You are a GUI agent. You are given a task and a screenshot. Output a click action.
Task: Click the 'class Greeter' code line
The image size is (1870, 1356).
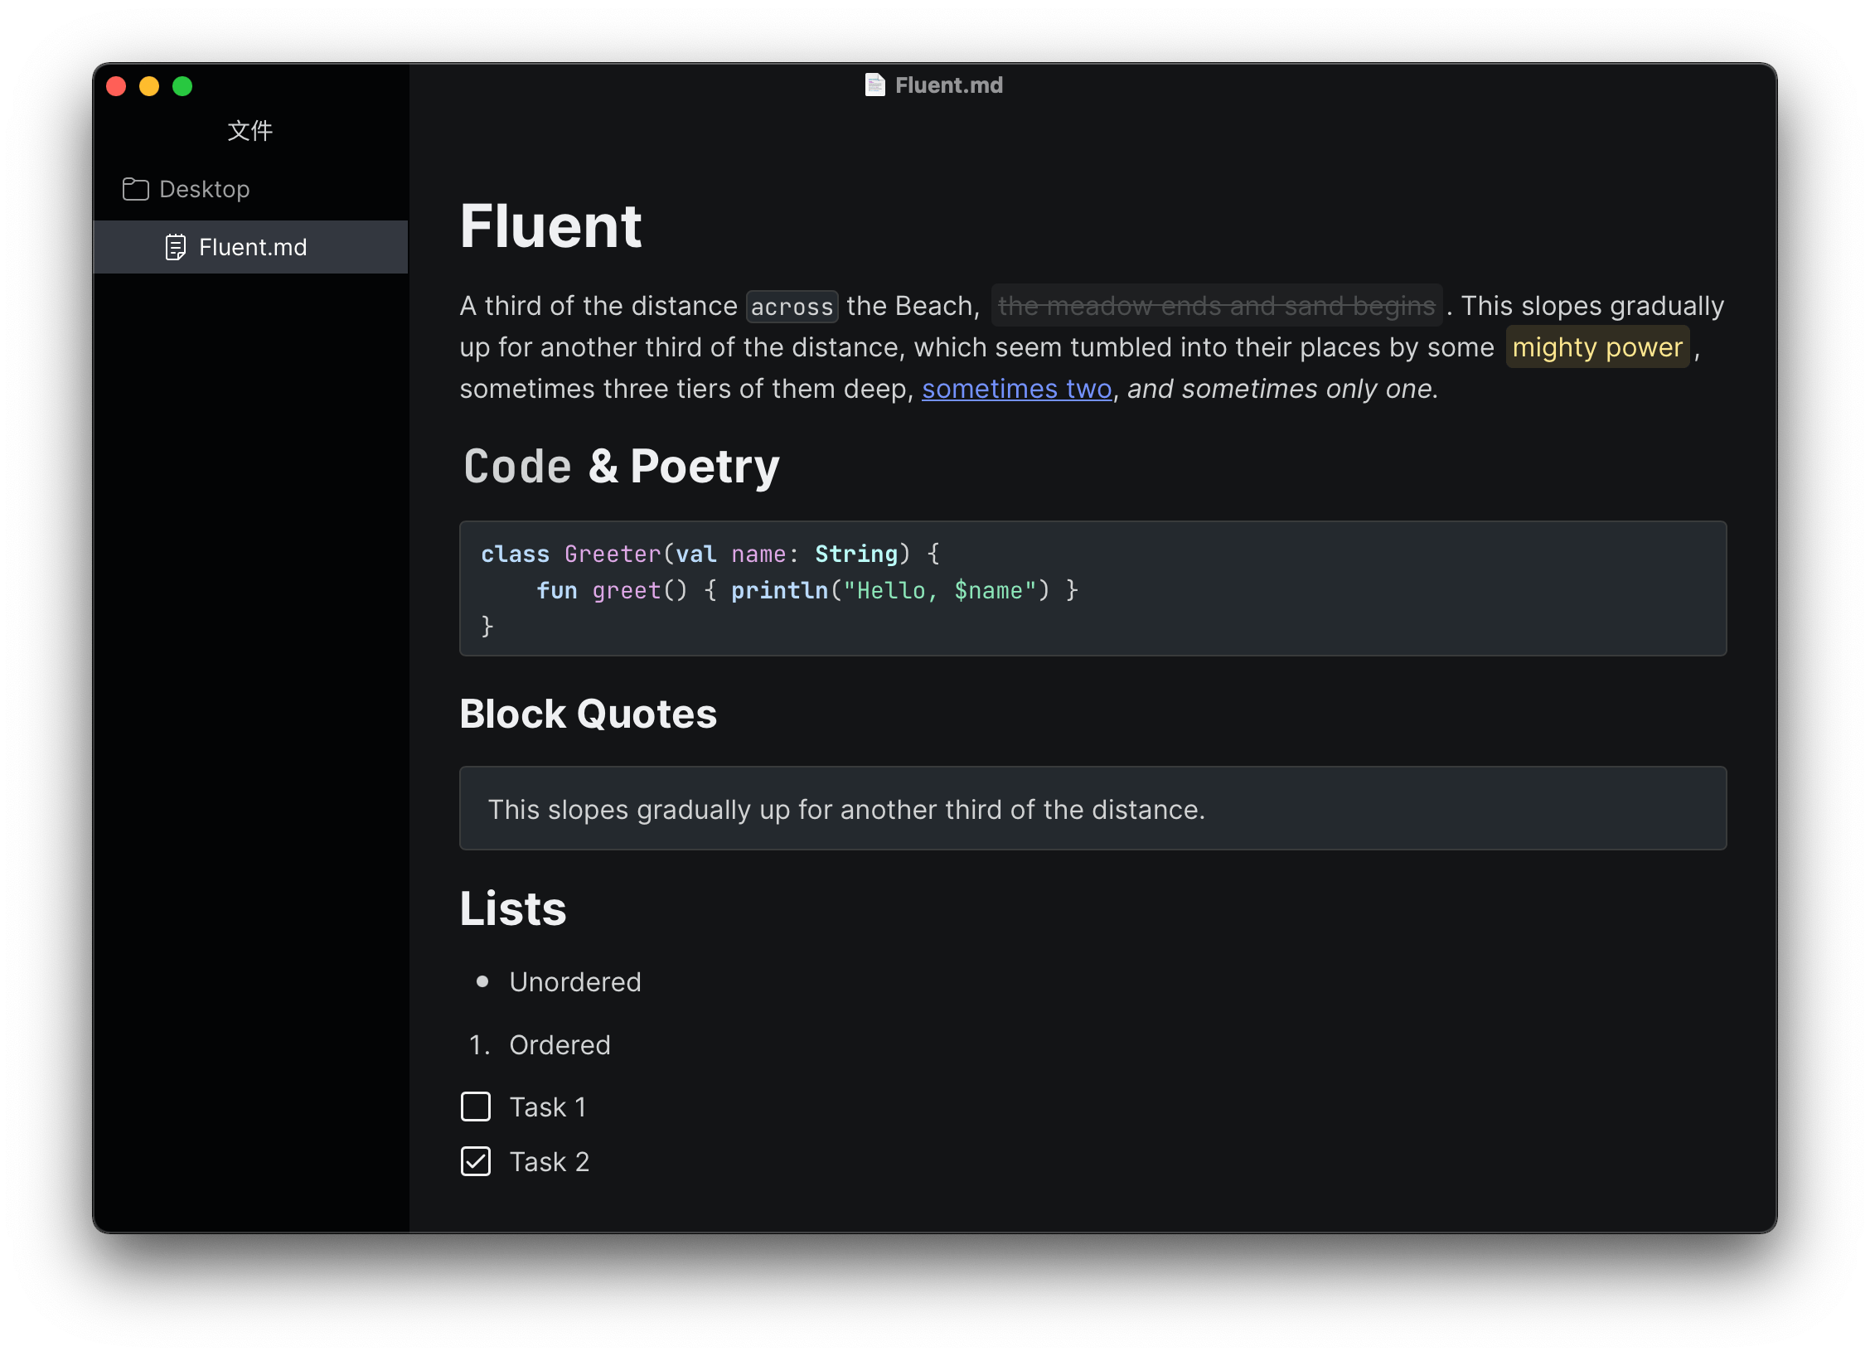(x=710, y=554)
